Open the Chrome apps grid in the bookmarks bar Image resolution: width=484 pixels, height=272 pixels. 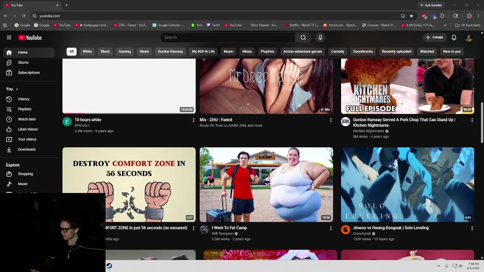(5, 25)
